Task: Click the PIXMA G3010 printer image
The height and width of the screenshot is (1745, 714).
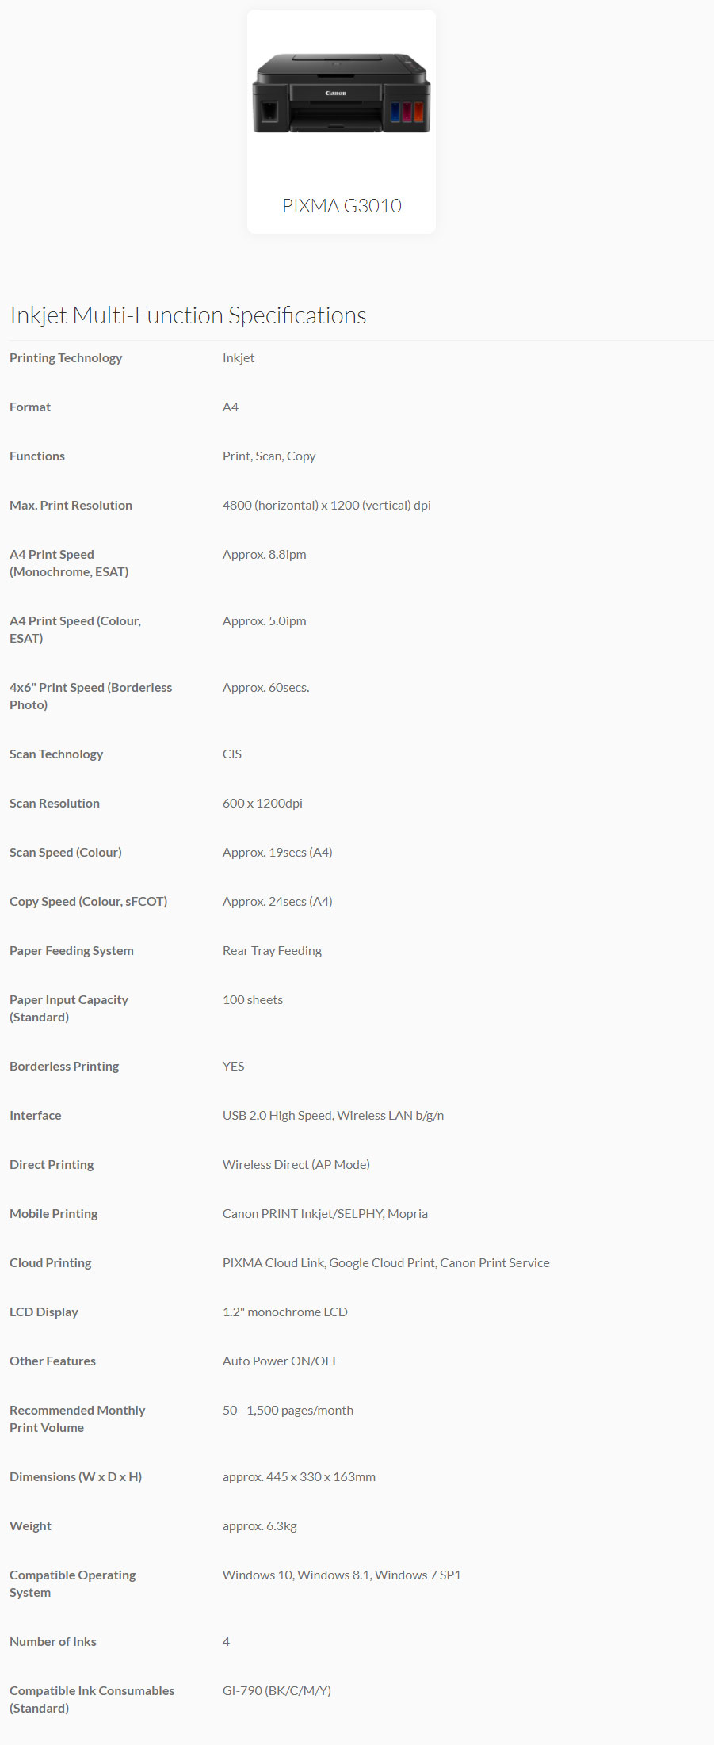Action: pyautogui.click(x=342, y=94)
